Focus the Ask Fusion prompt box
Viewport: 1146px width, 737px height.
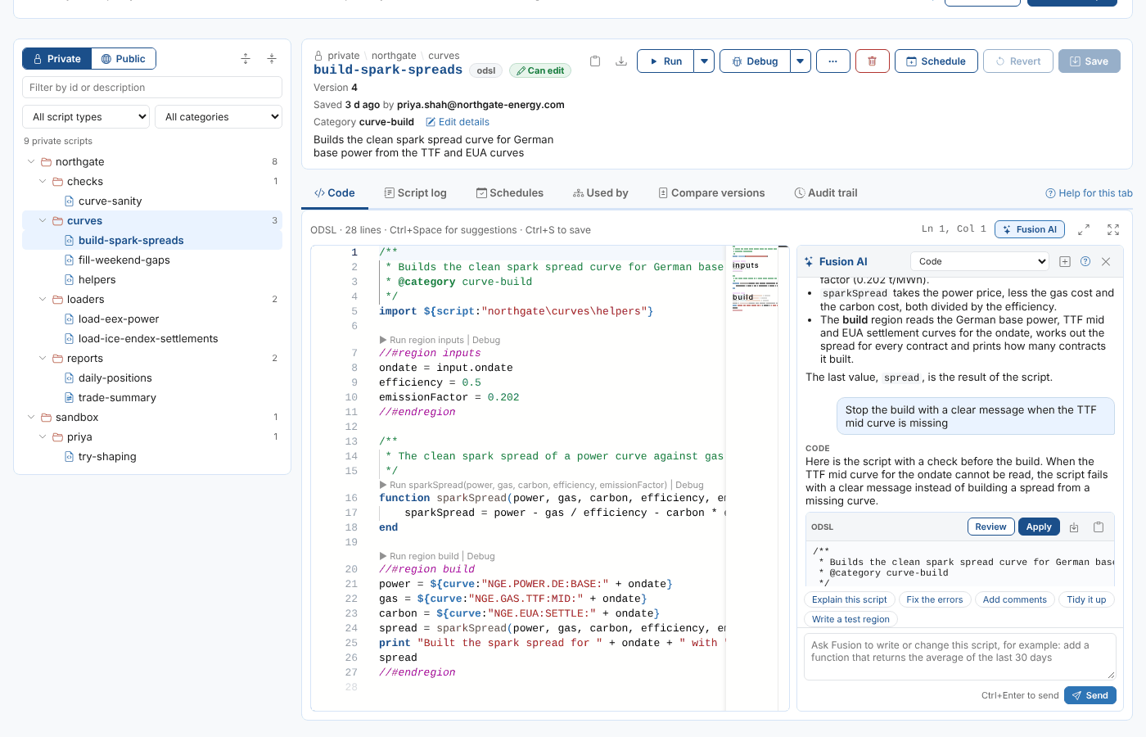[x=960, y=657]
